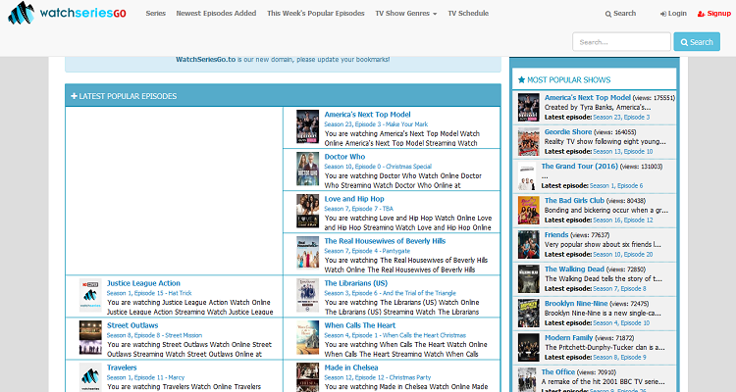
Task: Click Travelers placeholder thumbnail
Action: click(90, 377)
